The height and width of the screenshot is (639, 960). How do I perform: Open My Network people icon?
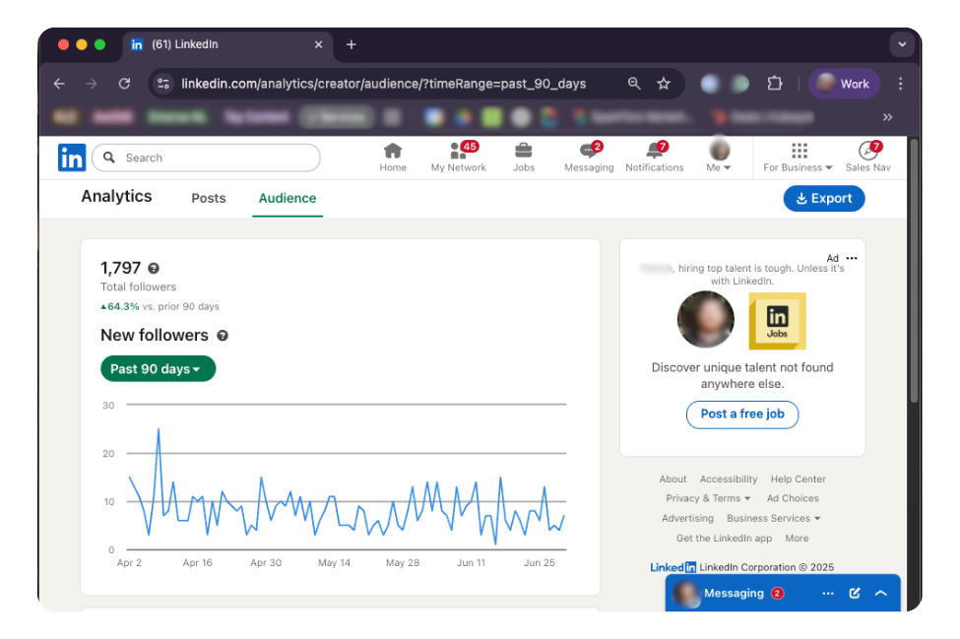pos(458,151)
